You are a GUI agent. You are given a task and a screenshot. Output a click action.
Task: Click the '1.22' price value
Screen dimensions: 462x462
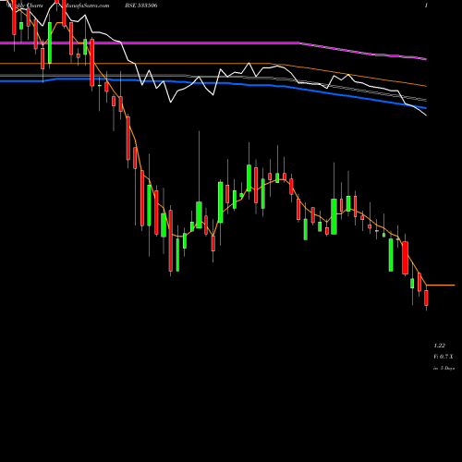pyautogui.click(x=439, y=346)
